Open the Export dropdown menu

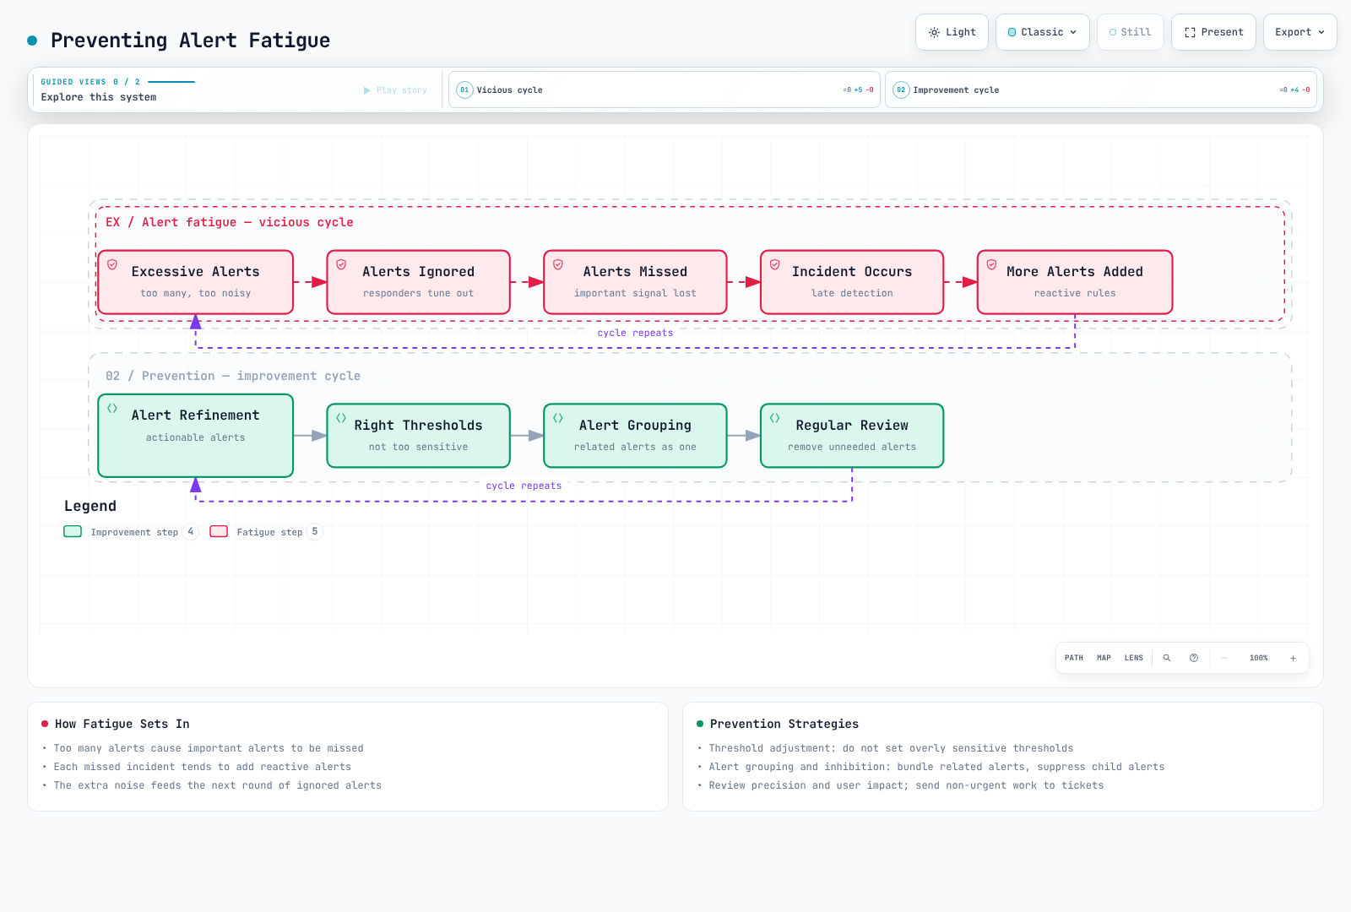click(x=1299, y=32)
